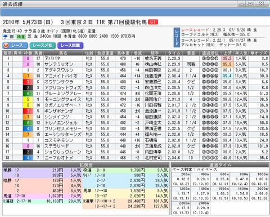The width and height of the screenshot is (270, 217).
Task: Click highlighted 35.2 final 3F time
Action: click(227, 59)
